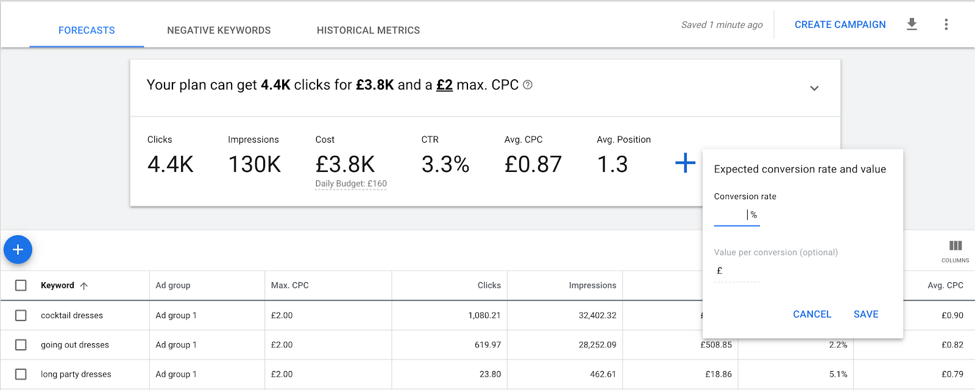
Task: Toggle the select-all keywords checkbox
Action: [x=21, y=285]
